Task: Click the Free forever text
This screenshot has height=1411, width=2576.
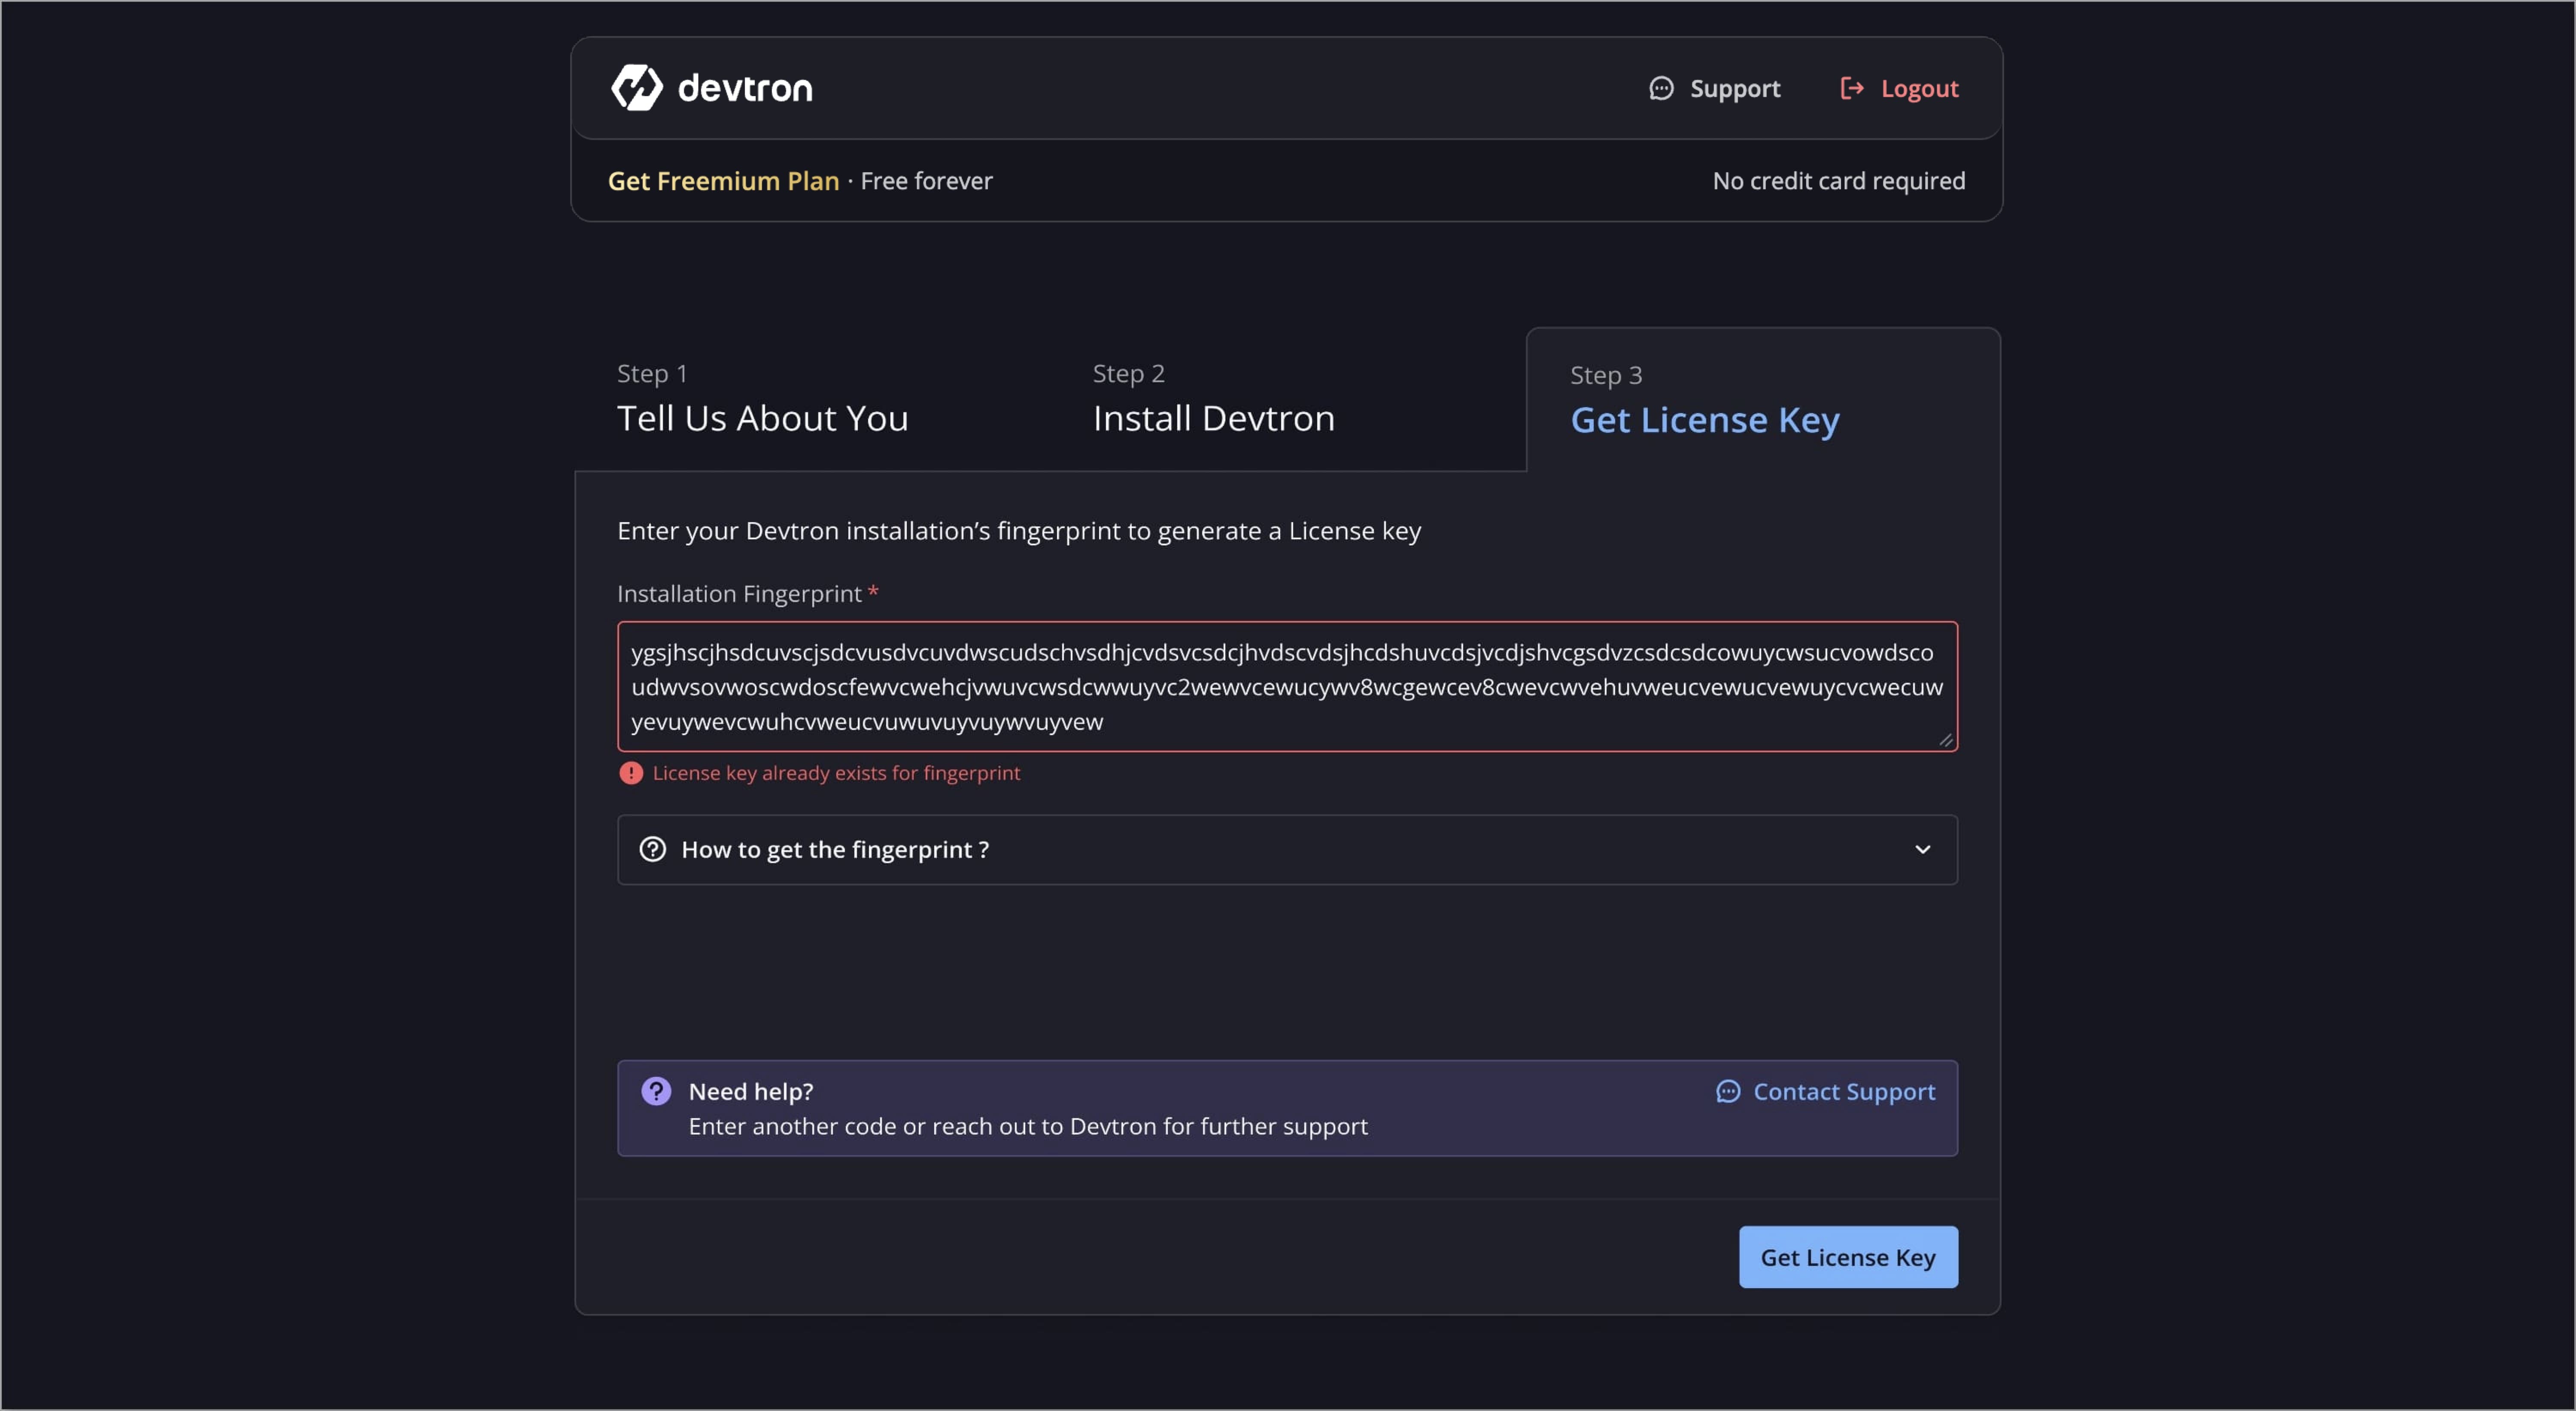Action: click(926, 181)
